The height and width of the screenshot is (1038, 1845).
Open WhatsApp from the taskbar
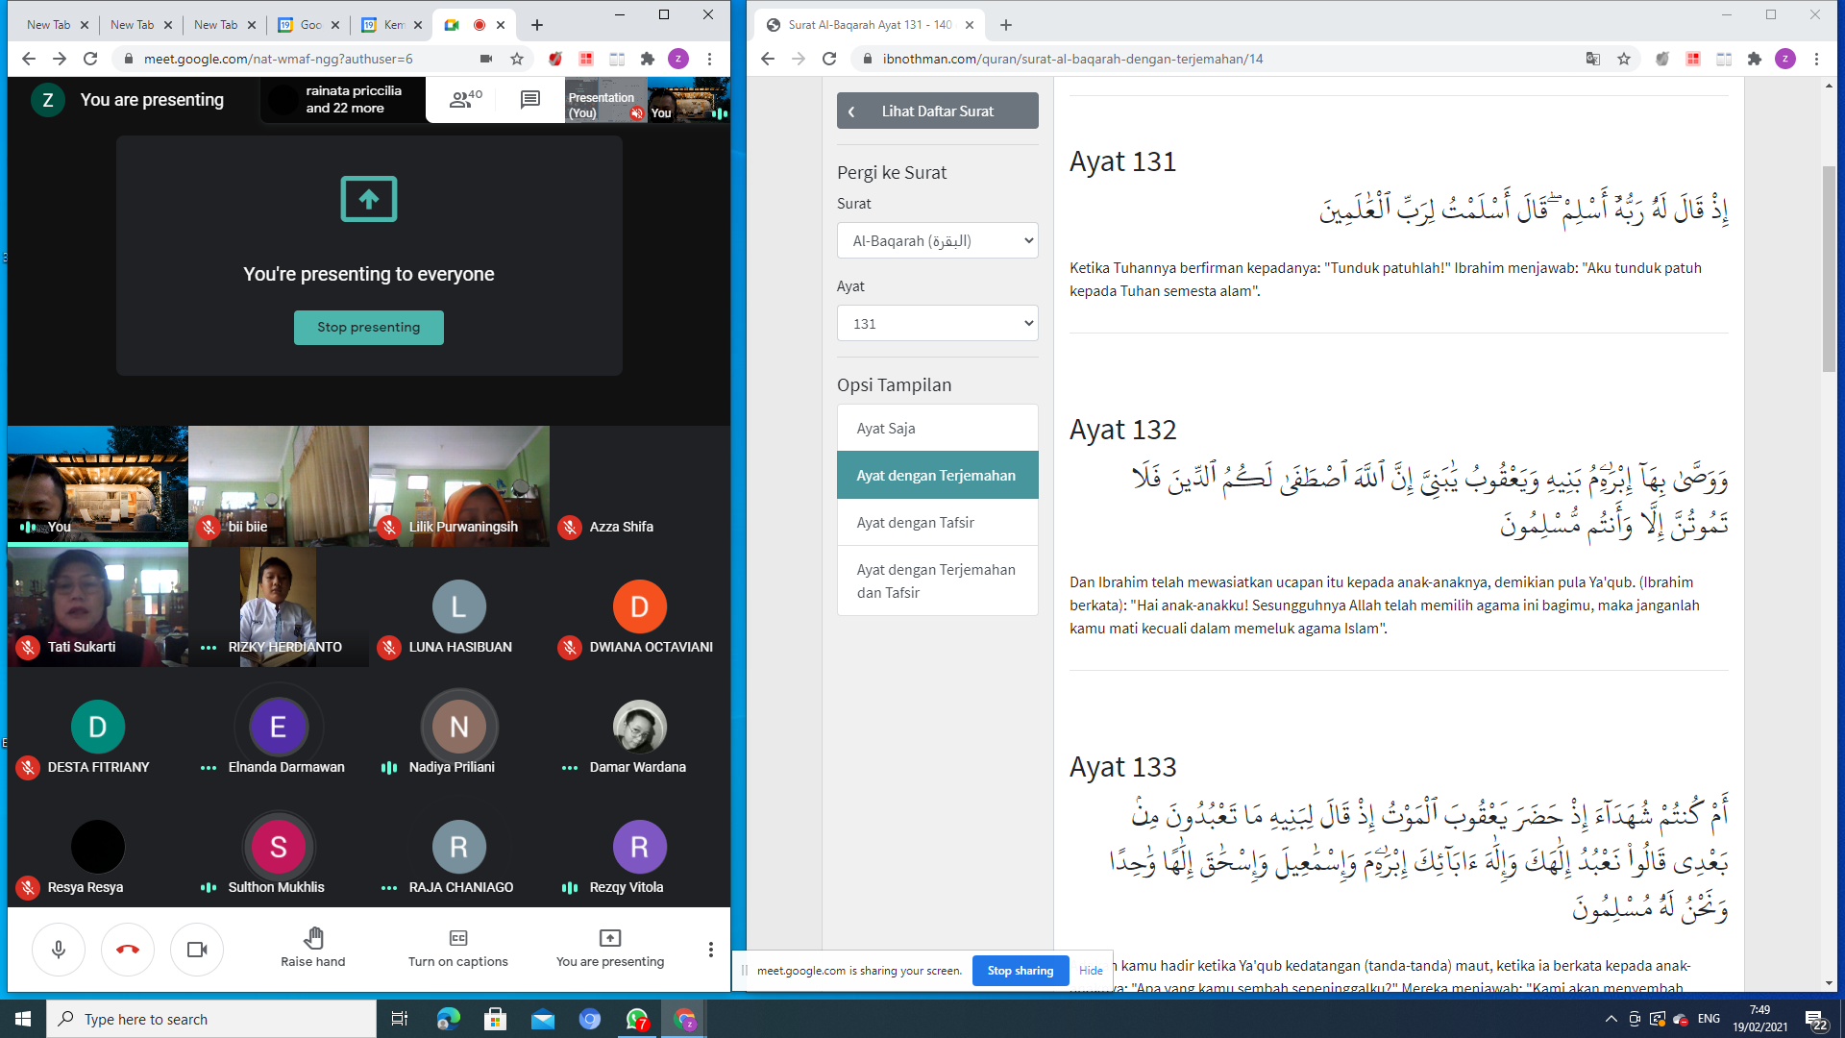pyautogui.click(x=637, y=1019)
